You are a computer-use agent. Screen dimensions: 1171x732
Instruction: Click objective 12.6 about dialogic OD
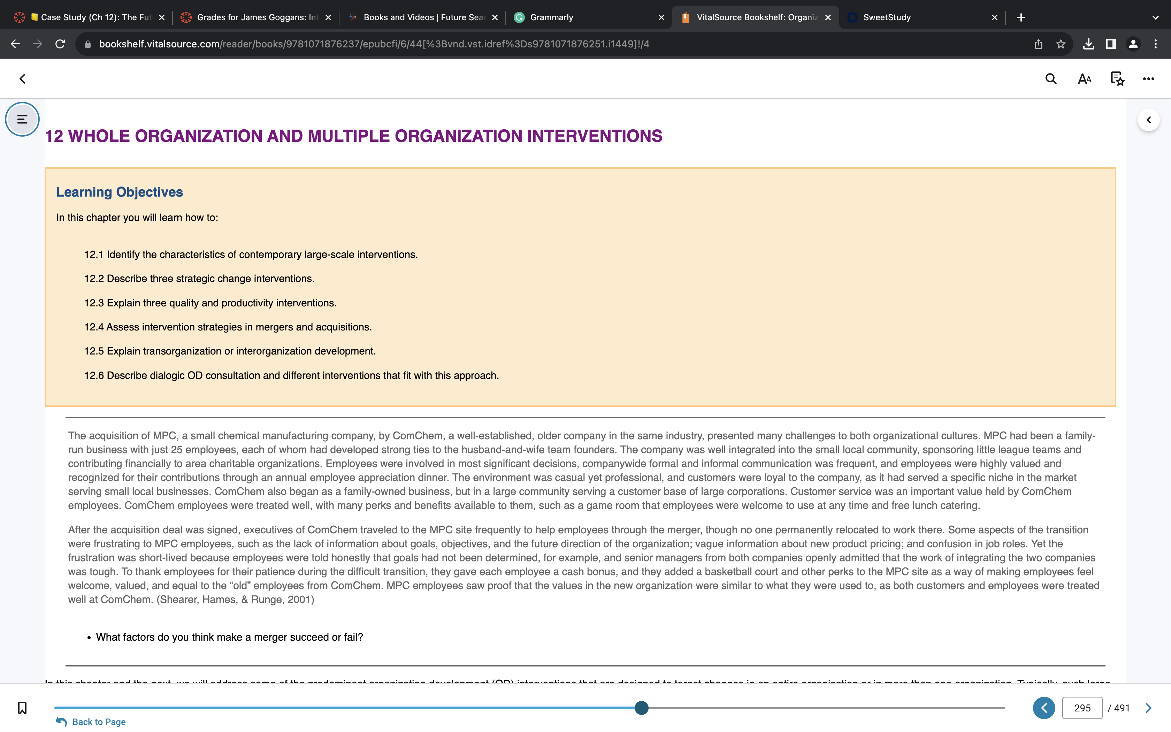click(x=291, y=376)
